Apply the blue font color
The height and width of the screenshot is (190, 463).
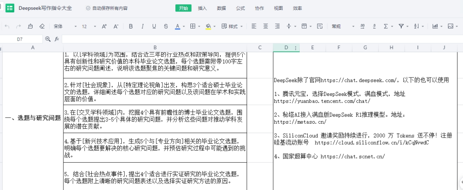click(x=177, y=27)
